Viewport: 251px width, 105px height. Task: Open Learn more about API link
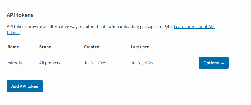pyautogui.click(x=194, y=27)
